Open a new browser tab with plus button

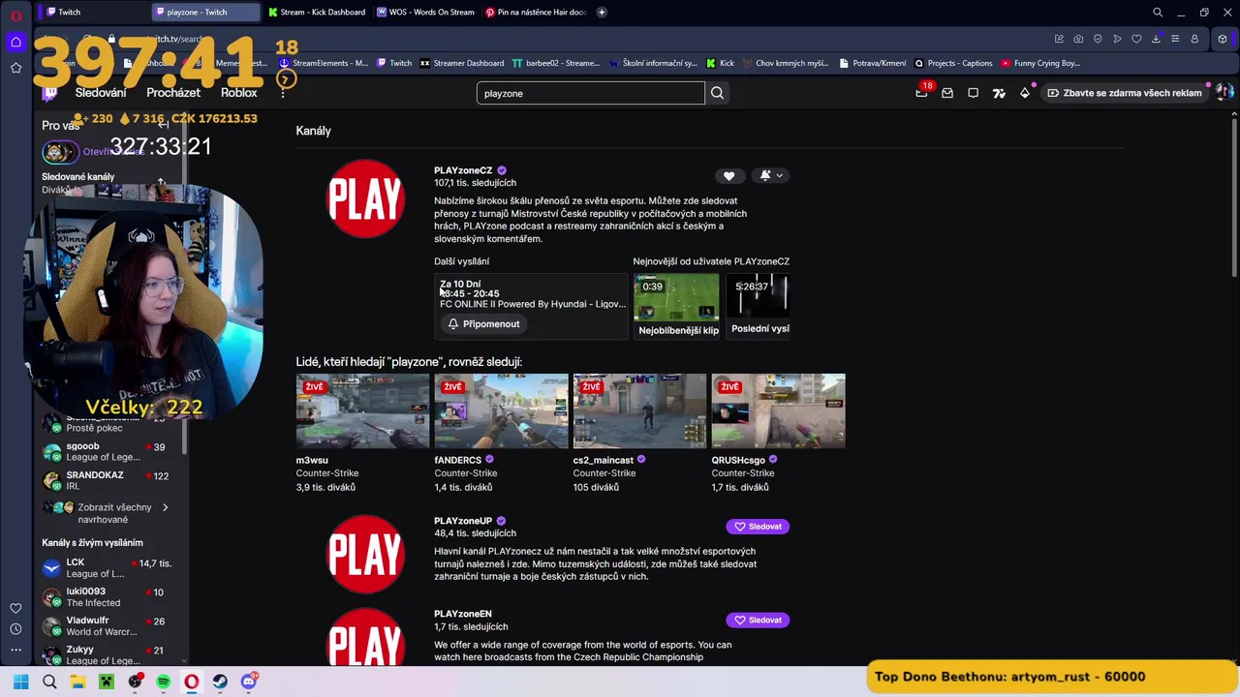pos(602,13)
